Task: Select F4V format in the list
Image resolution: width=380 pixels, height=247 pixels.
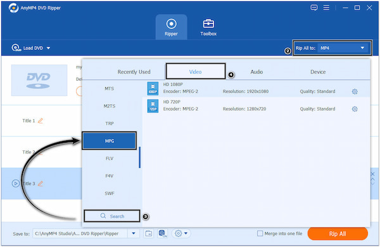Action: click(110, 176)
